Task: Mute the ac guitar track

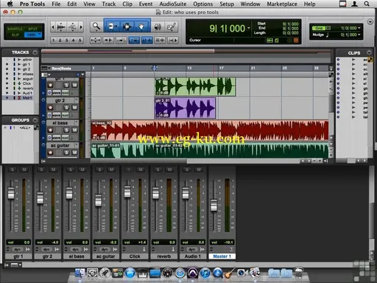Action: (74, 153)
